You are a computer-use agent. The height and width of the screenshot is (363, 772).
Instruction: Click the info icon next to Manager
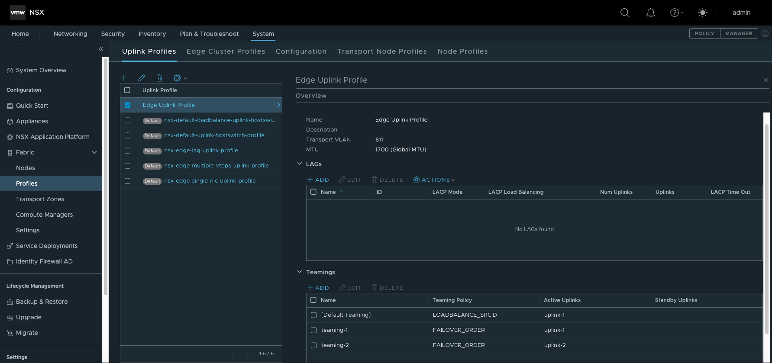click(765, 34)
